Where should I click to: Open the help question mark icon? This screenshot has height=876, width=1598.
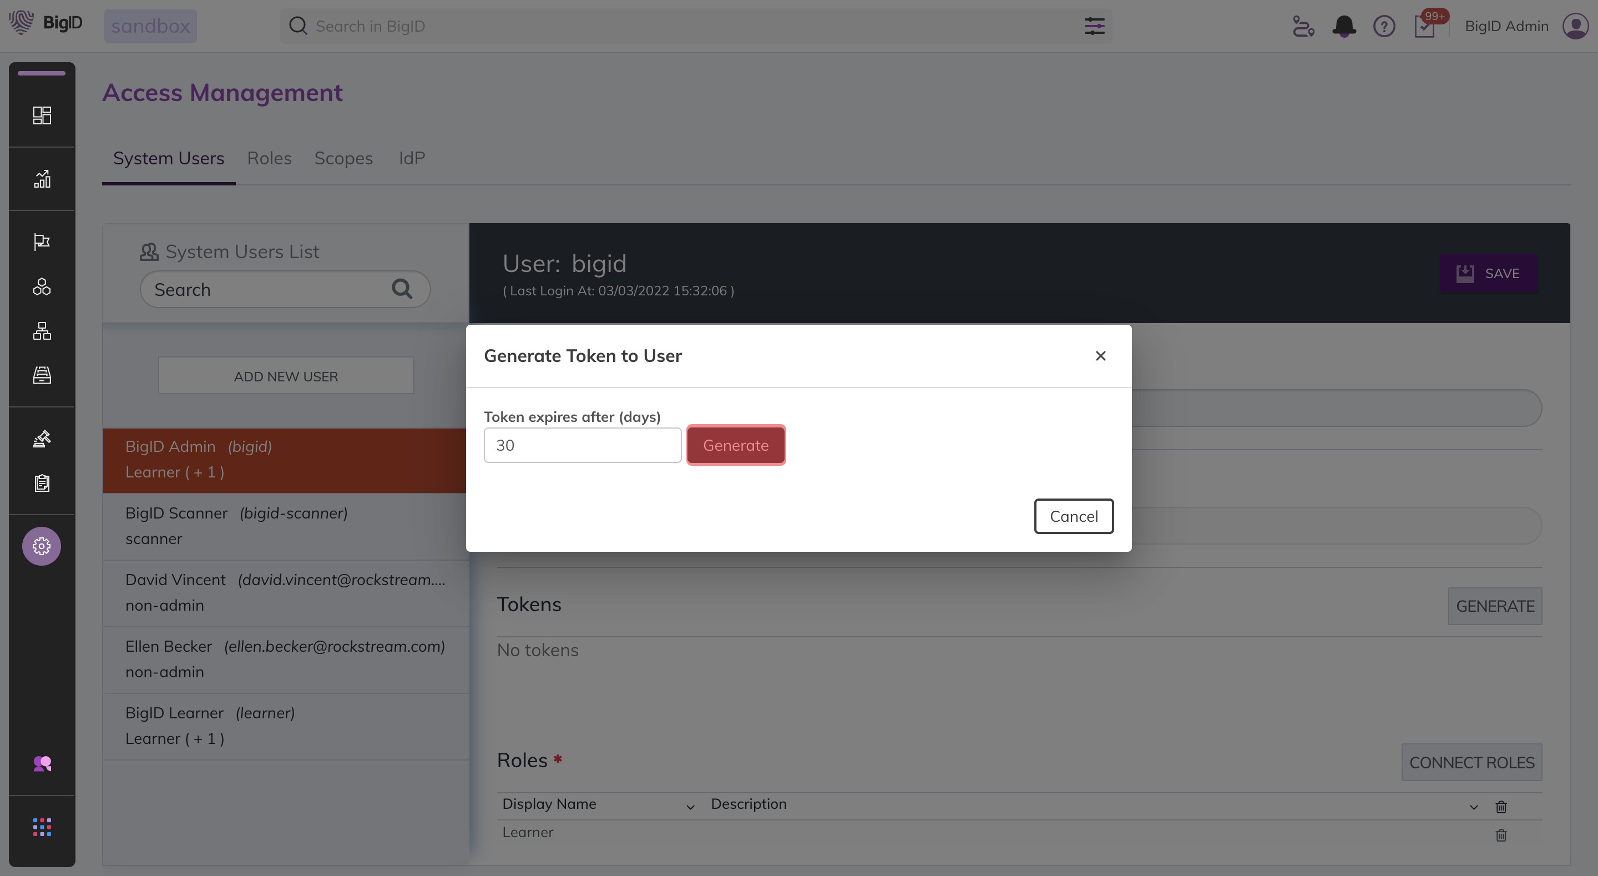click(x=1384, y=26)
